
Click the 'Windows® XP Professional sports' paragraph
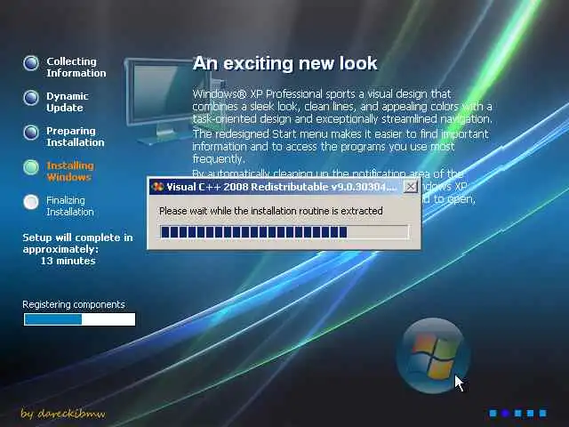pos(342,107)
